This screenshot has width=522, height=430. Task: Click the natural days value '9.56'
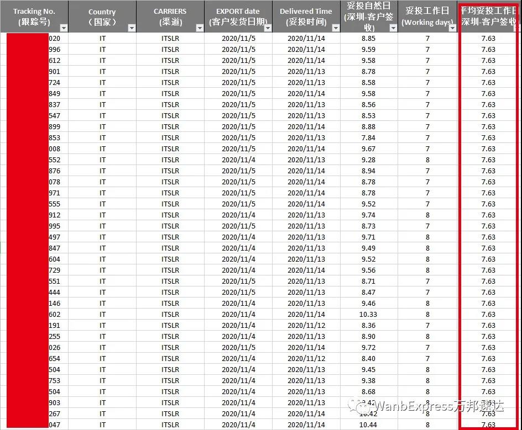click(368, 270)
